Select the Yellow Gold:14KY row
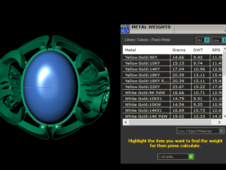The width and height of the screenshot is (226, 170). tap(173, 69)
